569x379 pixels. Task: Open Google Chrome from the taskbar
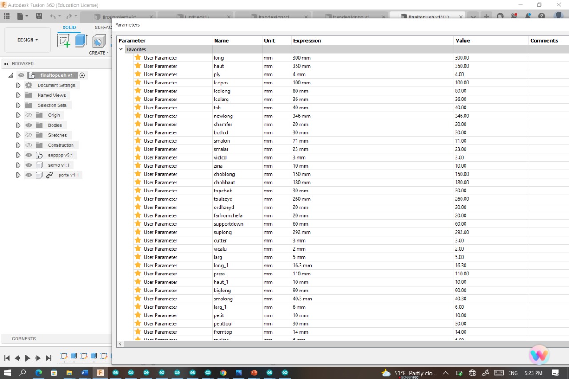(223, 373)
